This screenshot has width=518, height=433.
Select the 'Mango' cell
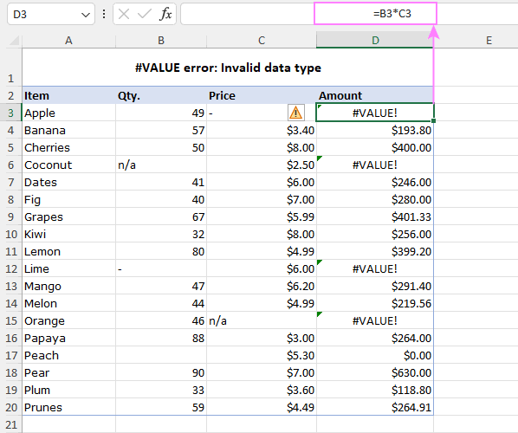68,286
